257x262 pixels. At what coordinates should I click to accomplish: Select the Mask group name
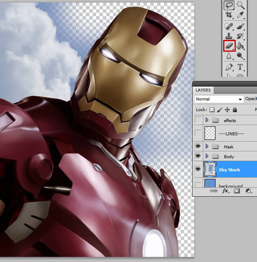point(229,147)
